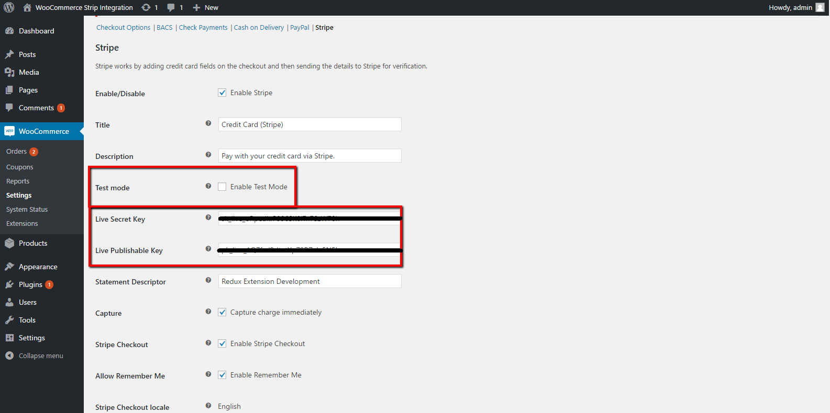Screen dimensions: 830x413
Task: Click Plugins update count badge
Action: point(49,284)
